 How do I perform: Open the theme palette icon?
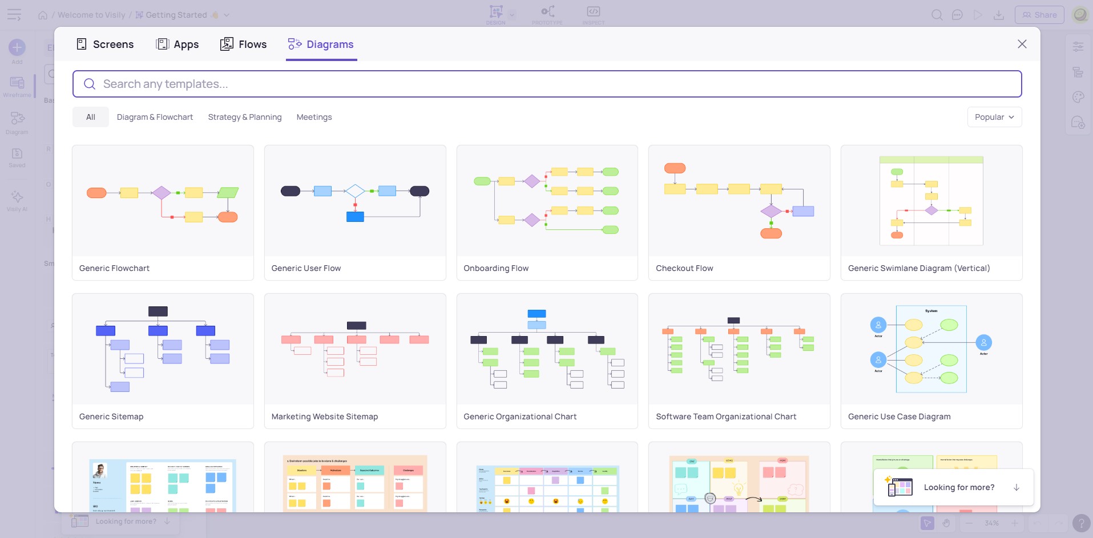point(1078,97)
